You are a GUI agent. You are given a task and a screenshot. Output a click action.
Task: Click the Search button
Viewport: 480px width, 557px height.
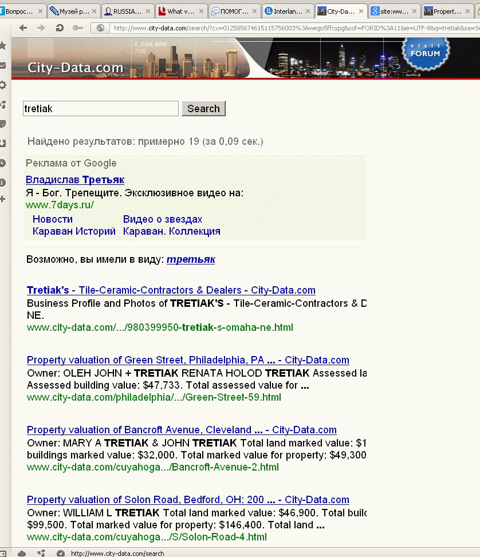[203, 108]
